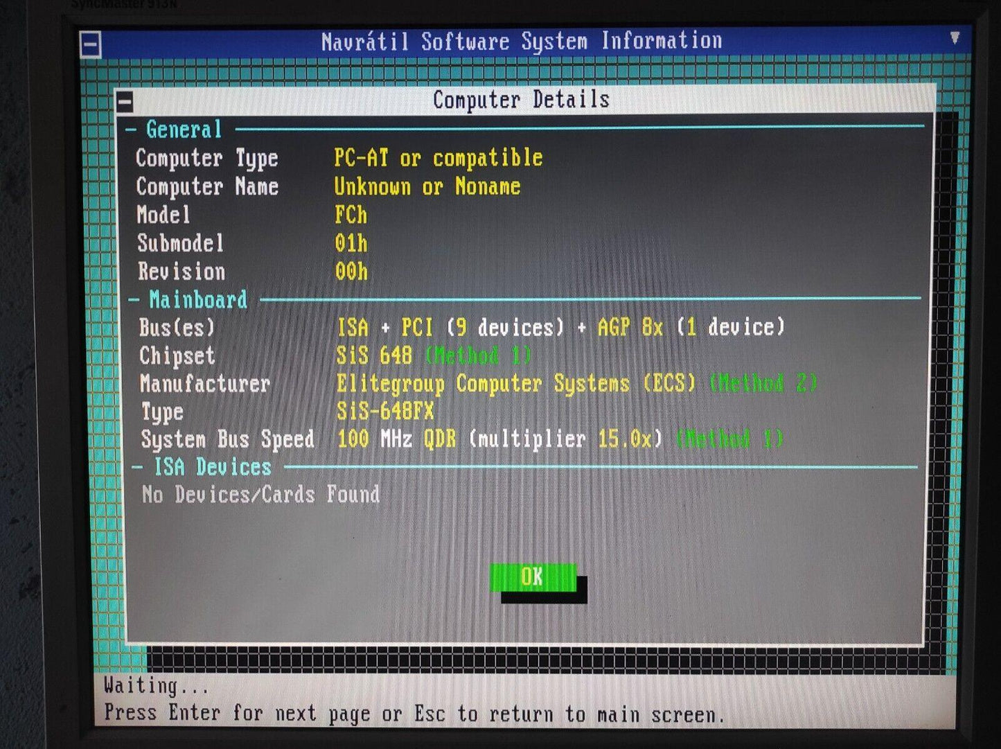Screen dimensions: 1001x749
Task: Click the Computer Details dialog title
Action: [521, 100]
